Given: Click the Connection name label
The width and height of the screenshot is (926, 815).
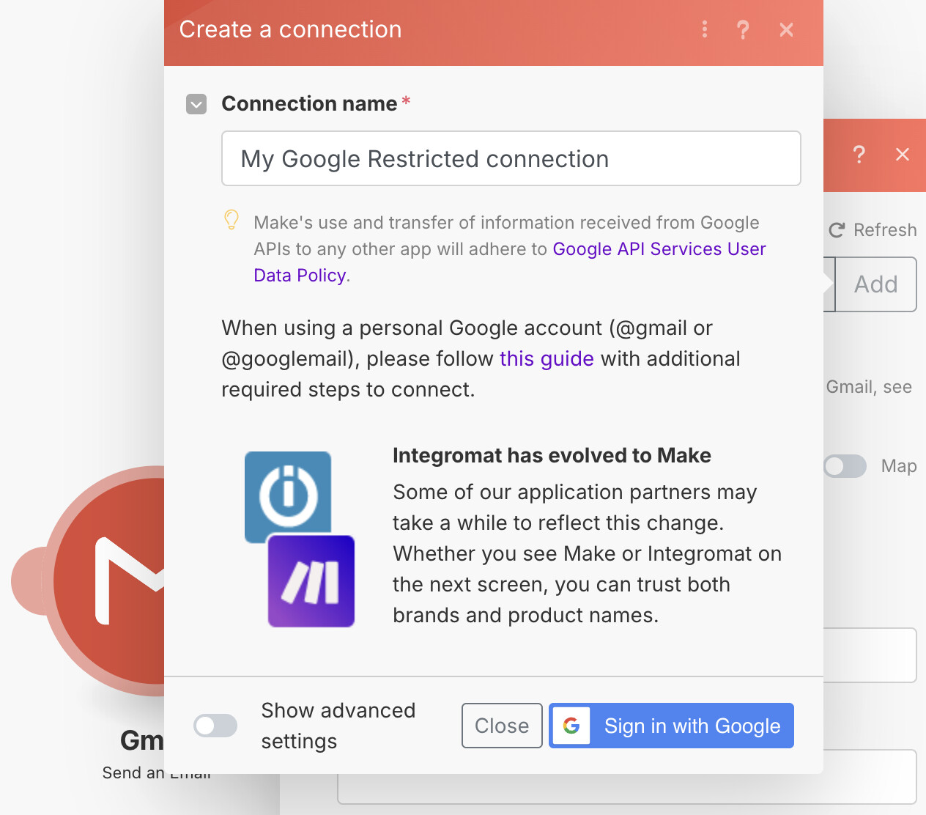Looking at the screenshot, I should point(309,104).
